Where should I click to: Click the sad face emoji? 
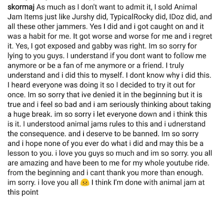(85, 183)
